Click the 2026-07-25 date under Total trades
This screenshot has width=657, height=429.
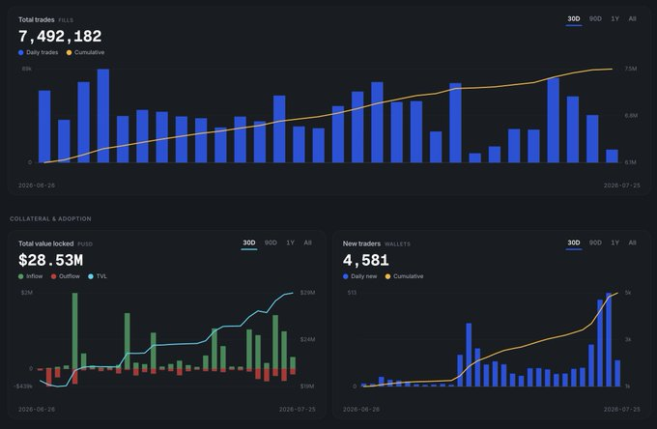(x=622, y=186)
